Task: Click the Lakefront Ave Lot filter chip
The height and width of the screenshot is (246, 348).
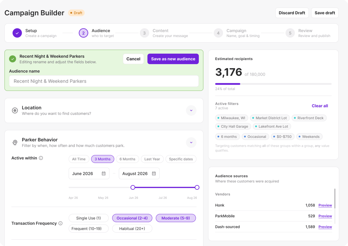Action: (x=272, y=126)
